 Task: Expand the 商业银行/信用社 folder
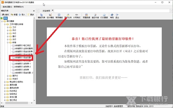tap(5, 82)
